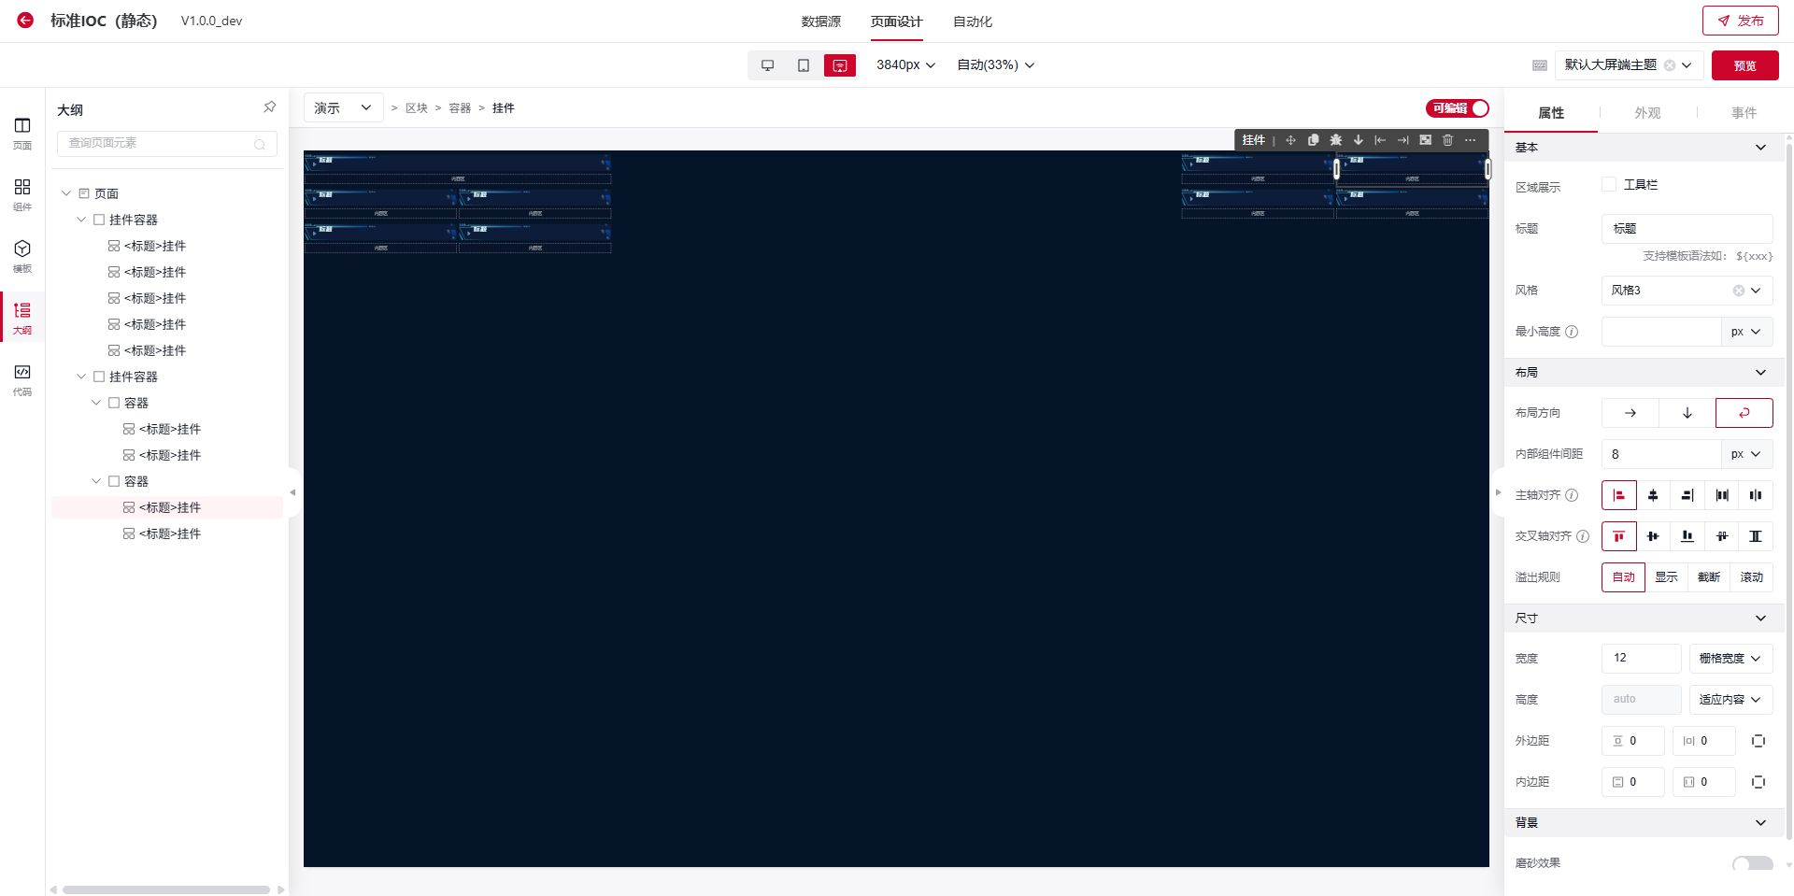Open the 数据源 data source tab
The width and height of the screenshot is (1794, 896).
820,21
